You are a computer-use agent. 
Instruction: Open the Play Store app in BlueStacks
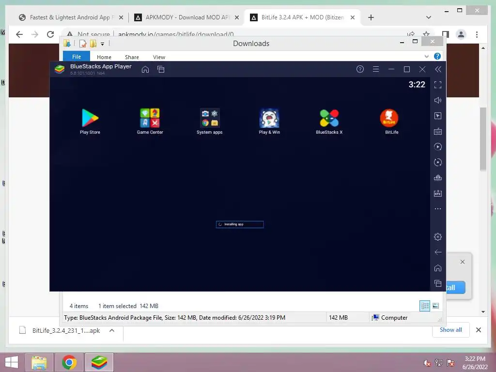tap(90, 118)
